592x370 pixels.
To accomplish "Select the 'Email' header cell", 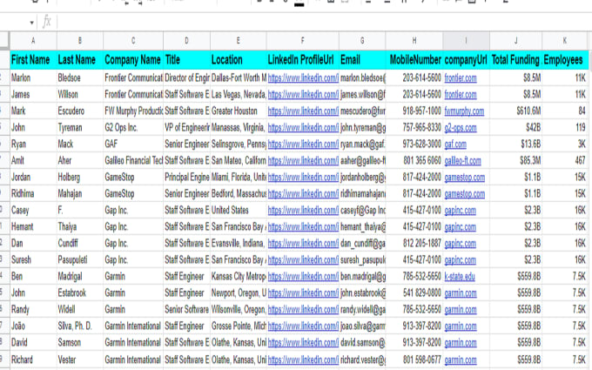I will click(x=362, y=60).
